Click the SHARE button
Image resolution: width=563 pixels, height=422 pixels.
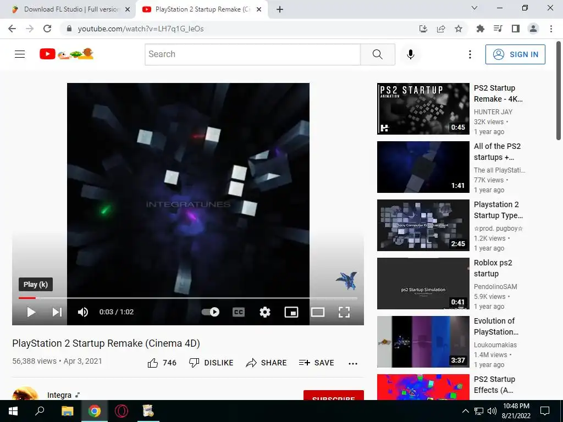tap(266, 363)
